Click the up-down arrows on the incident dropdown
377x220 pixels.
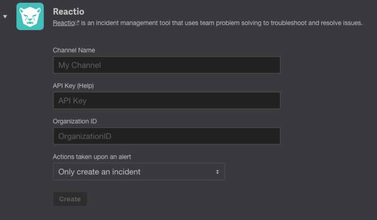217,171
